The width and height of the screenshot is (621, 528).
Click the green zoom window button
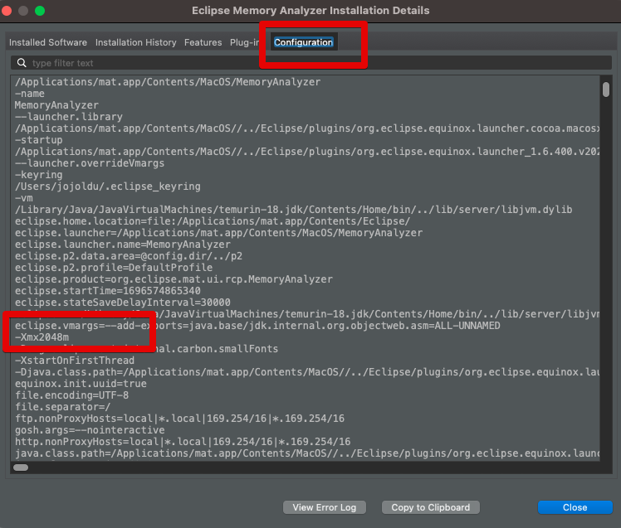[x=40, y=11]
